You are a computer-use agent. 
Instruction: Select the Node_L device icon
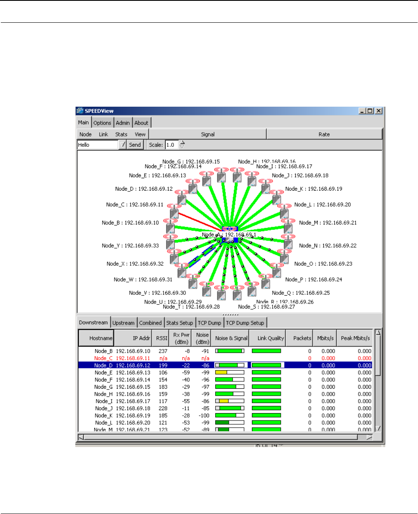click(x=284, y=212)
